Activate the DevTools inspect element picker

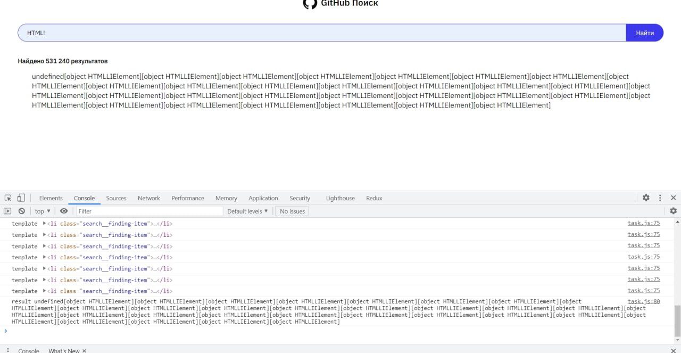pos(8,198)
